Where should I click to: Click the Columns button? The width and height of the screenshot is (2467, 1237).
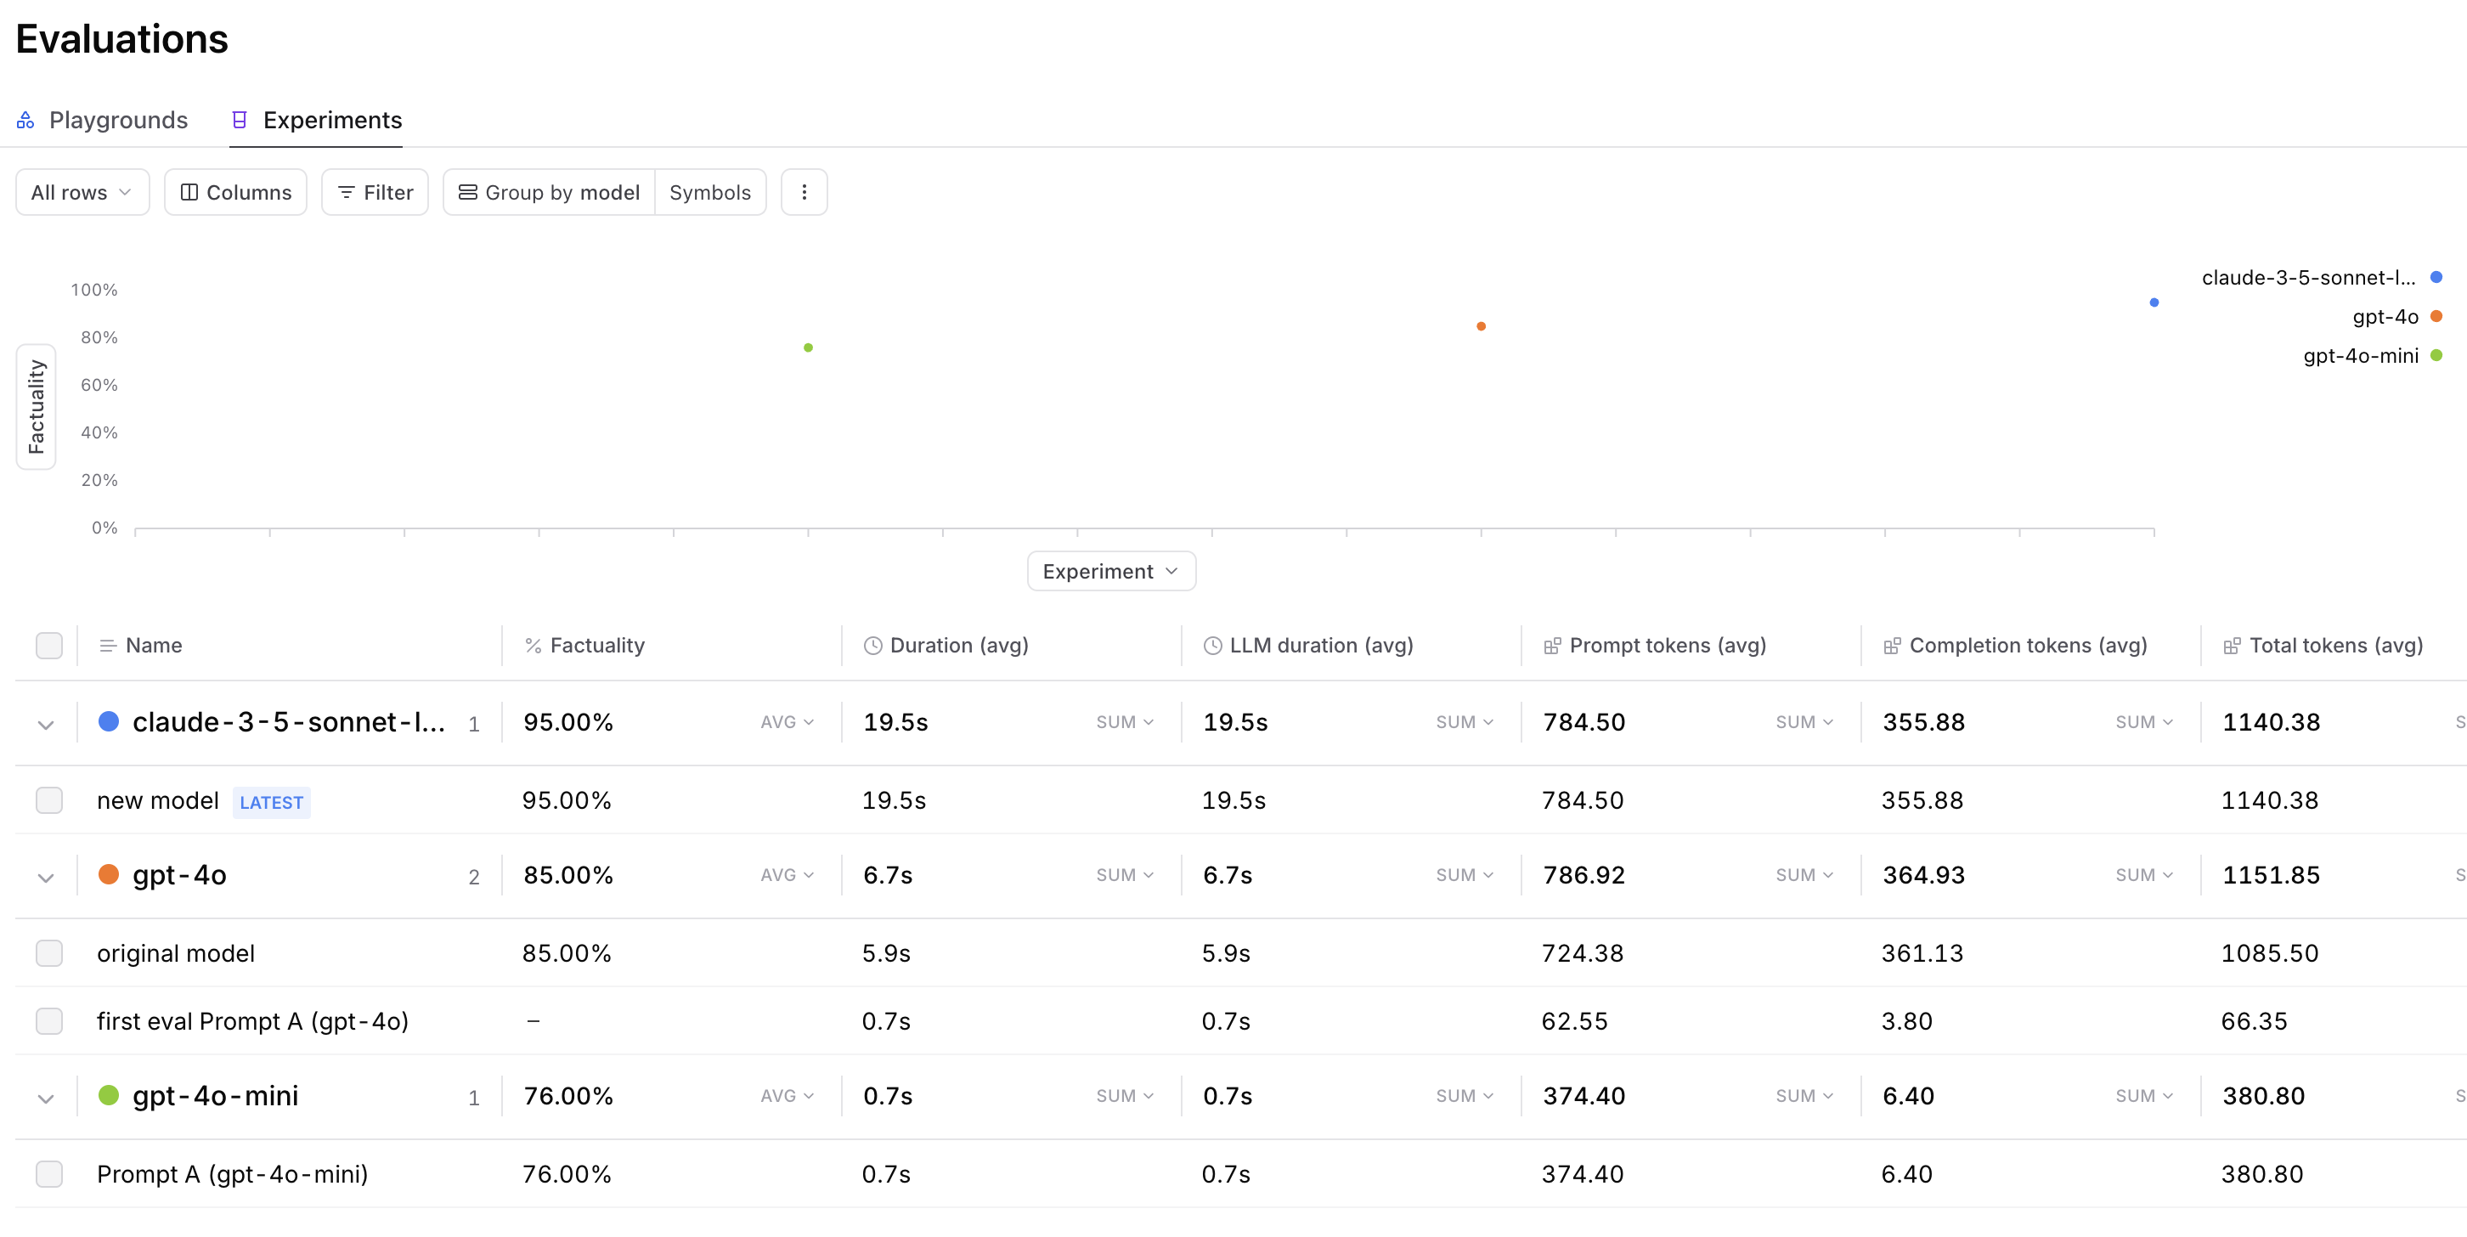point(235,193)
